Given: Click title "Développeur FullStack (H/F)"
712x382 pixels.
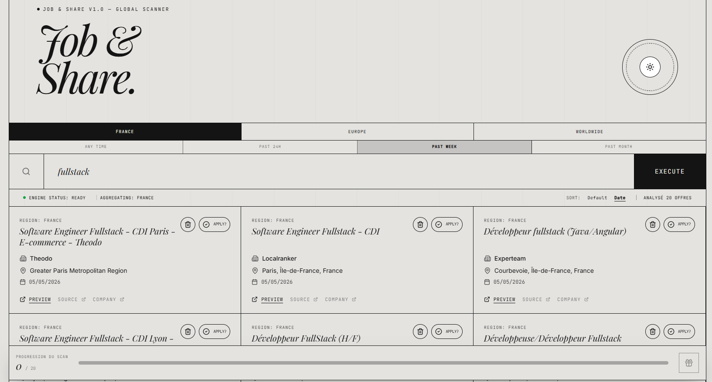Looking at the screenshot, I should click(x=306, y=338).
